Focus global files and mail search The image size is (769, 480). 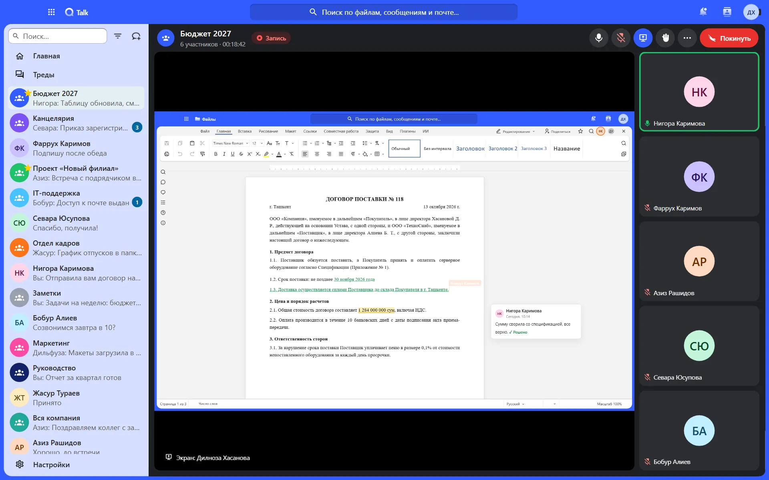[384, 12]
